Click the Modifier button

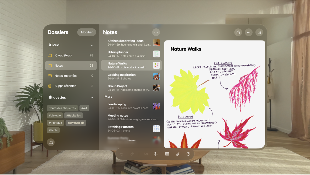87,32
